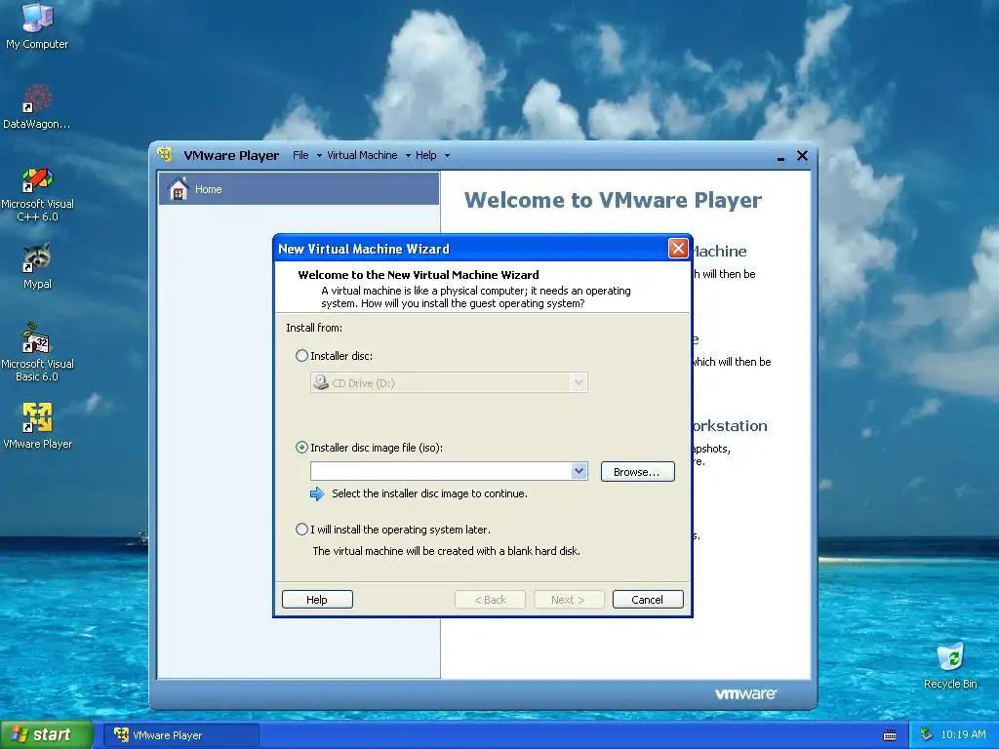Viewport: 999px width, 749px height.
Task: Minimize the VMware Player window
Action: point(780,157)
